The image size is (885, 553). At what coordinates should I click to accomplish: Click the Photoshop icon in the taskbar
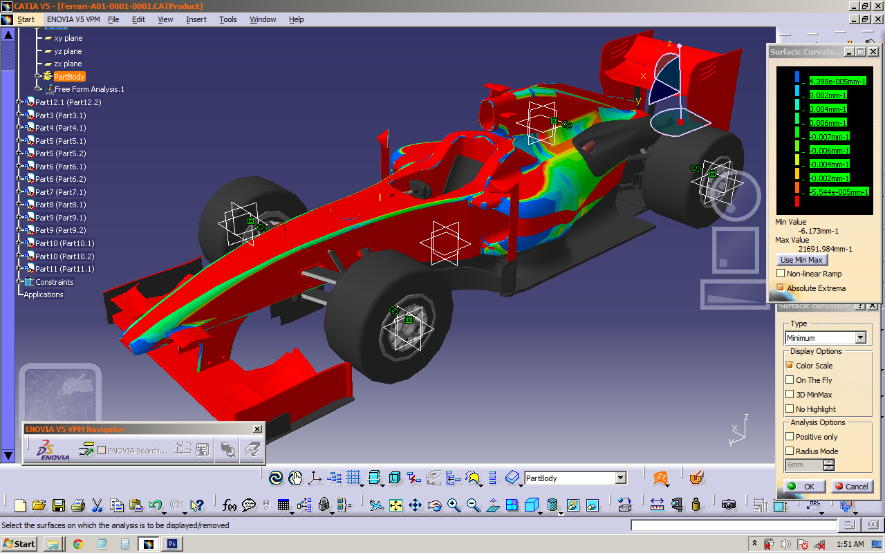(171, 544)
